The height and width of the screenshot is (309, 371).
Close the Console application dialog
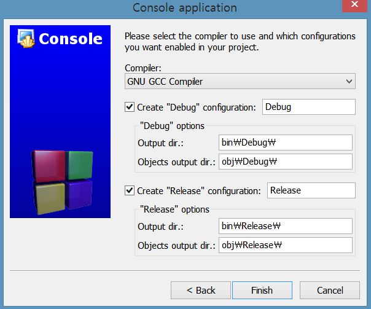coord(354,5)
